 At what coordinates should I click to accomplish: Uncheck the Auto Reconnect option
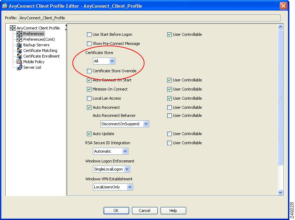[89, 107]
